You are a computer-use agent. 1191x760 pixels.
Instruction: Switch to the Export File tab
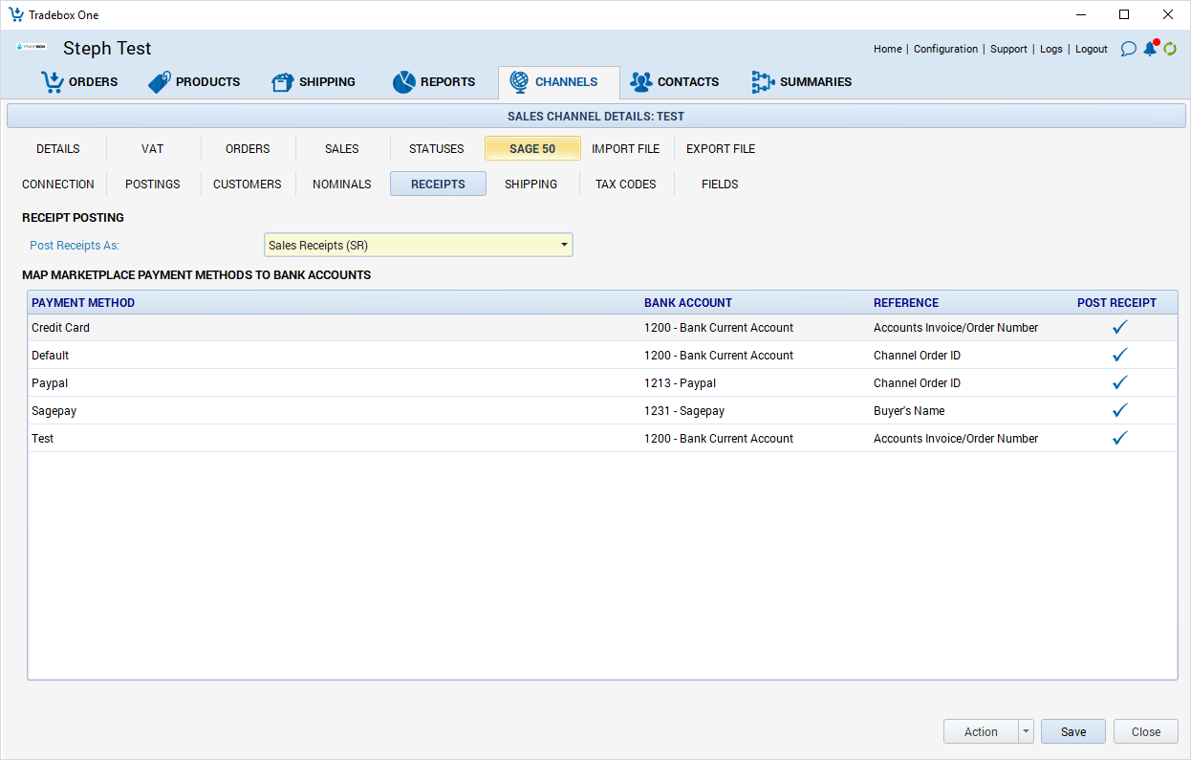(x=720, y=149)
